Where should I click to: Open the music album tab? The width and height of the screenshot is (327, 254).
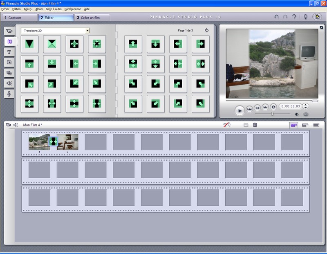pos(9,94)
